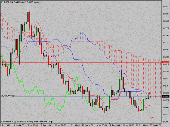
Task: Click the 0.8775 price axis label
Action: 165,28
